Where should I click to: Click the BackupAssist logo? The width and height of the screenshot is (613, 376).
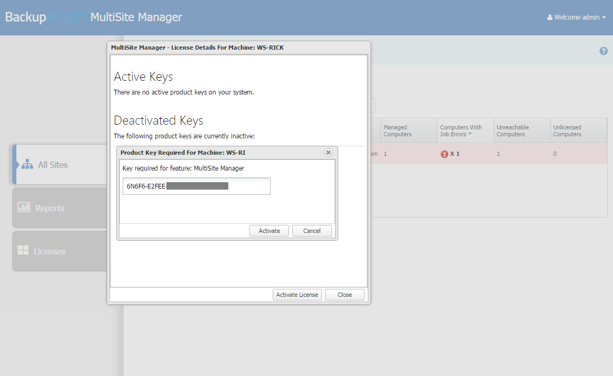pyautogui.click(x=44, y=17)
